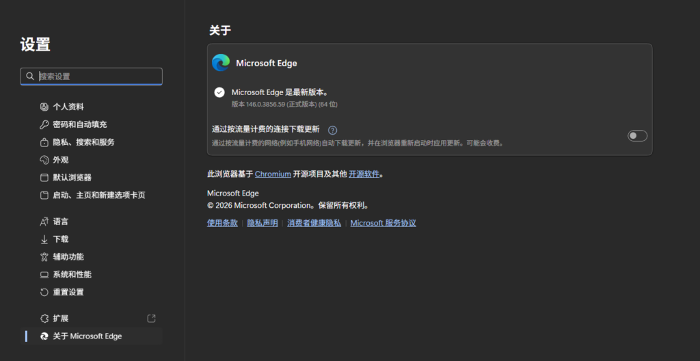Click the 关于 page heading
The image size is (700, 361).
[x=220, y=30]
